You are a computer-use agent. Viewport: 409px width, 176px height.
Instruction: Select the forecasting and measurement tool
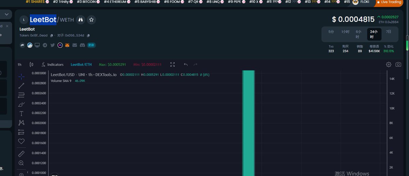tap(21, 132)
